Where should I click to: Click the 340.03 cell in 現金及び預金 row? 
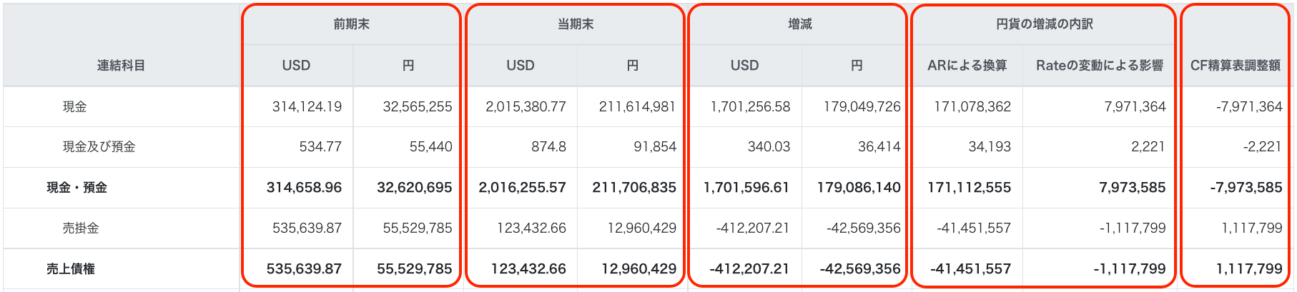click(x=769, y=147)
